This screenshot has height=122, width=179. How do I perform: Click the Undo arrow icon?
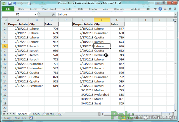[x=15, y=3]
